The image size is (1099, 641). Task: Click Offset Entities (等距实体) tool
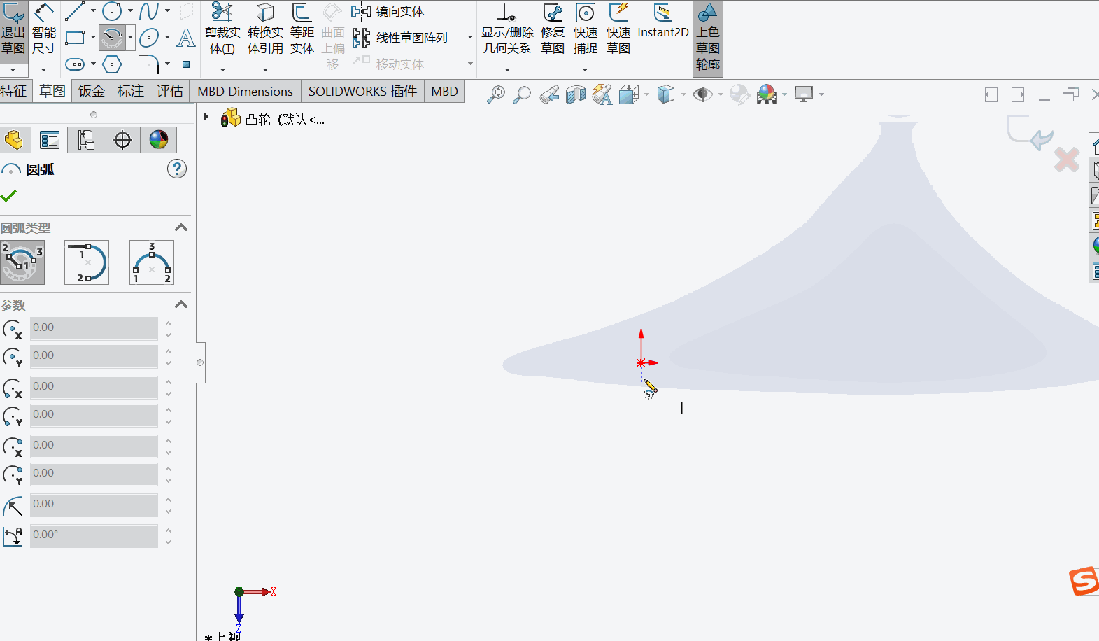coord(302,29)
